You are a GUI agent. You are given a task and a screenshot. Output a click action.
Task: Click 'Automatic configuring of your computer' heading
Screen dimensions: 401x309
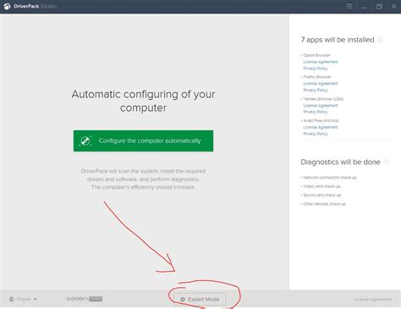[x=143, y=101]
